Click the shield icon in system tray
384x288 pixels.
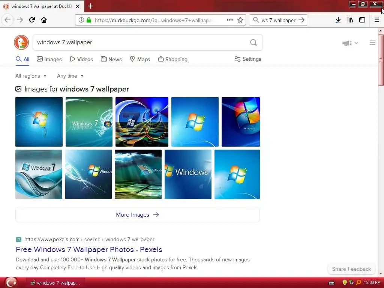(345, 283)
